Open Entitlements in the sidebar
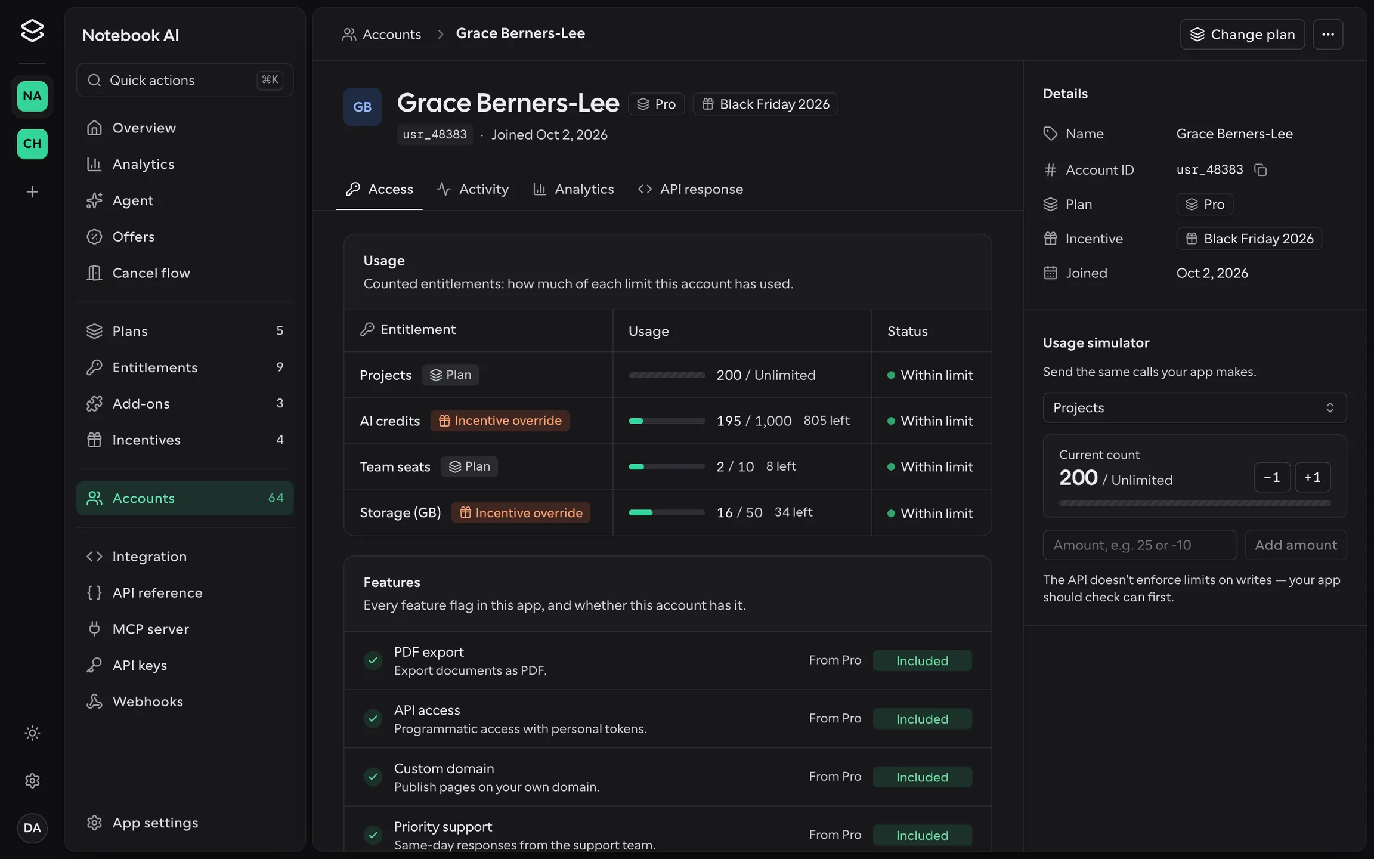Viewport: 1374px width, 859px height. (x=185, y=367)
